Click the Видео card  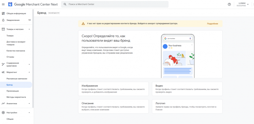tap(187, 89)
